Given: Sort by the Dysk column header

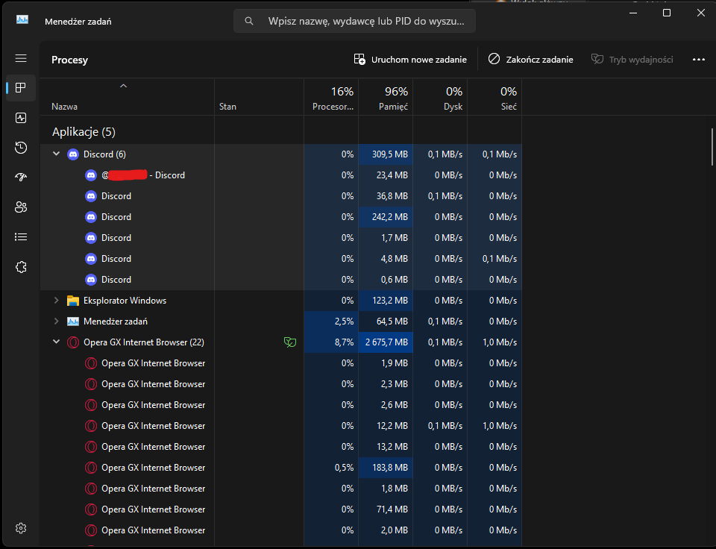Looking at the screenshot, I should pyautogui.click(x=440, y=97).
